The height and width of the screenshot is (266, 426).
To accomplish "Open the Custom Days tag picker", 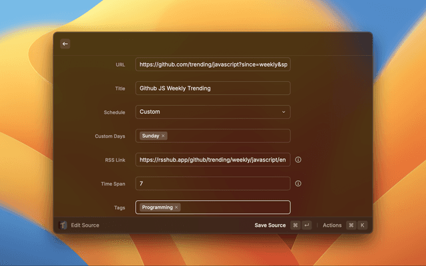I will pyautogui.click(x=226, y=136).
